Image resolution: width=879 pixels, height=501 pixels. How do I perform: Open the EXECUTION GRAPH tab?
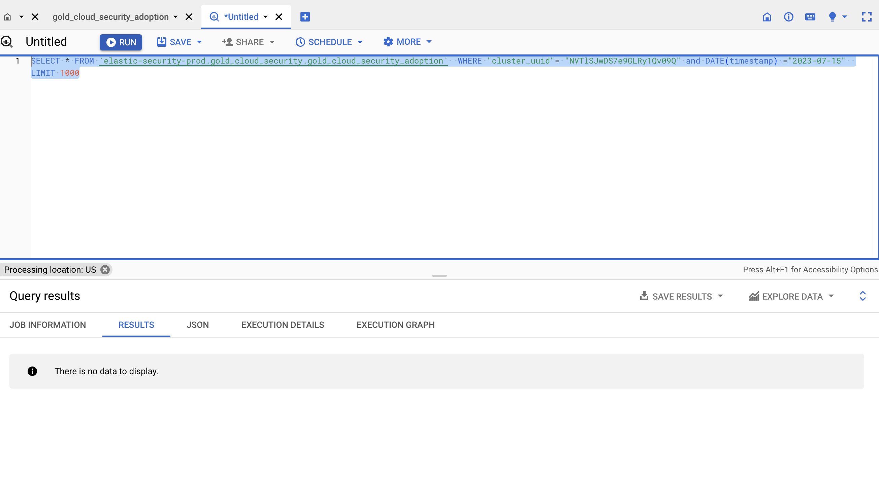click(395, 324)
